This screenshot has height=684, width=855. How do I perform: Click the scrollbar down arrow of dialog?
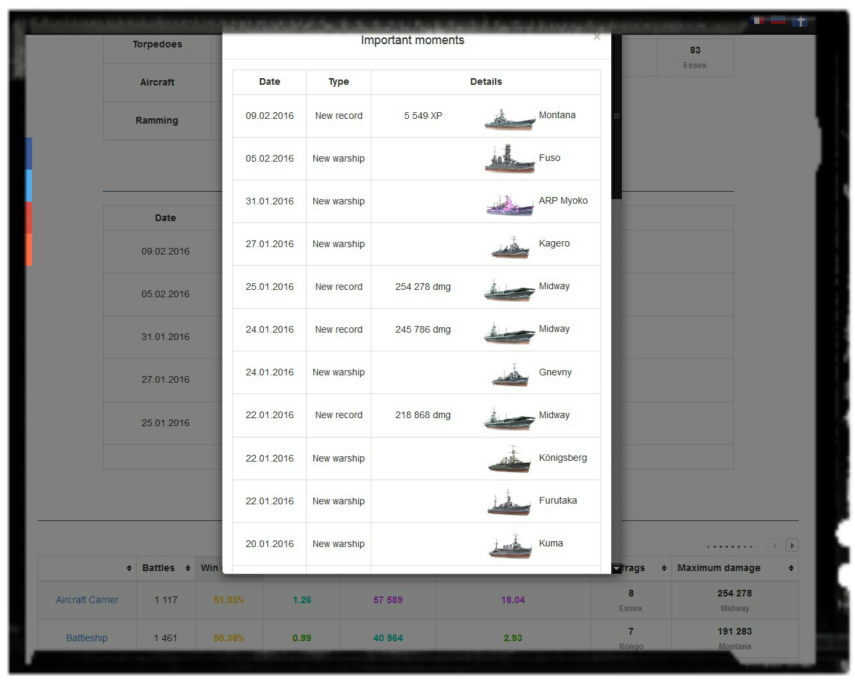pos(617,568)
